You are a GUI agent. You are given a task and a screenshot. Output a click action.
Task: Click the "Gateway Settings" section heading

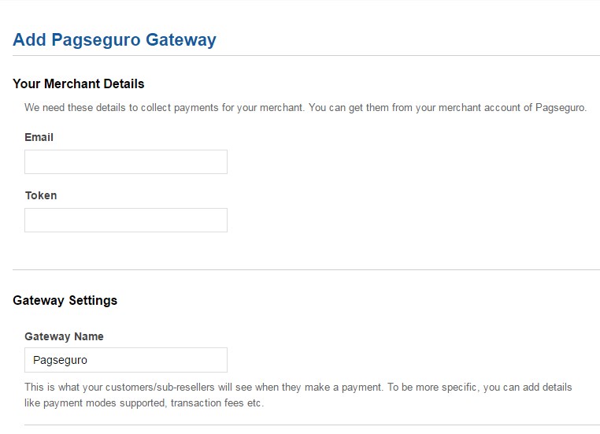65,300
